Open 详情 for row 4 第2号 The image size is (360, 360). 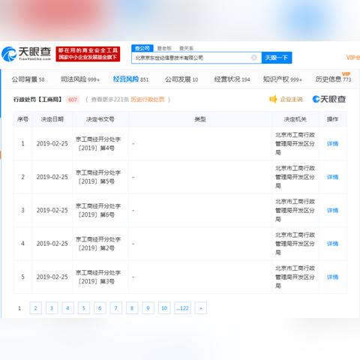coord(332,244)
